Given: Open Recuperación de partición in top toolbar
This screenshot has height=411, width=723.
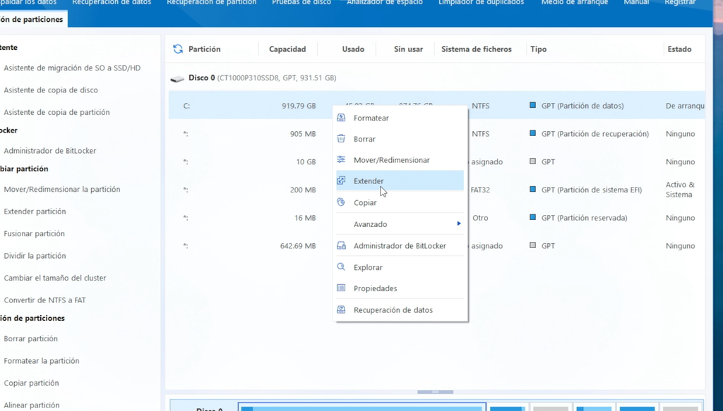Looking at the screenshot, I should pos(212,2).
